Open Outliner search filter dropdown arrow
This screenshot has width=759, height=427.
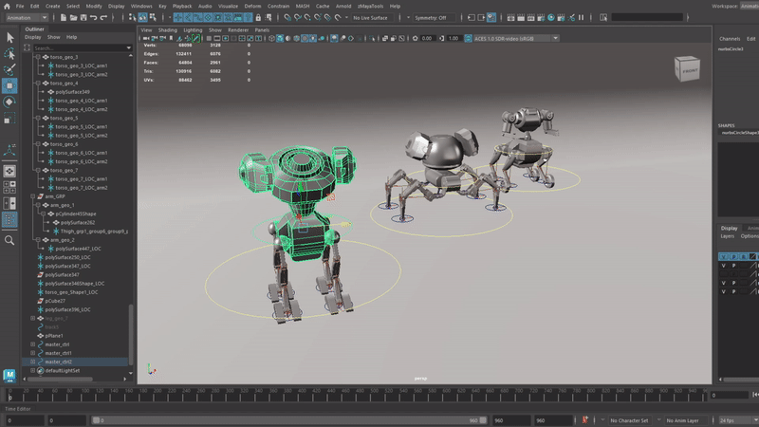[x=128, y=48]
